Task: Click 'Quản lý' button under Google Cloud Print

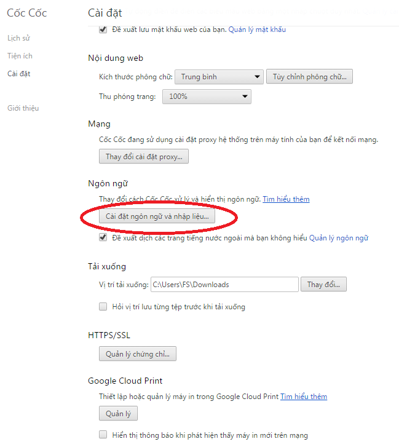Action: click(x=118, y=413)
